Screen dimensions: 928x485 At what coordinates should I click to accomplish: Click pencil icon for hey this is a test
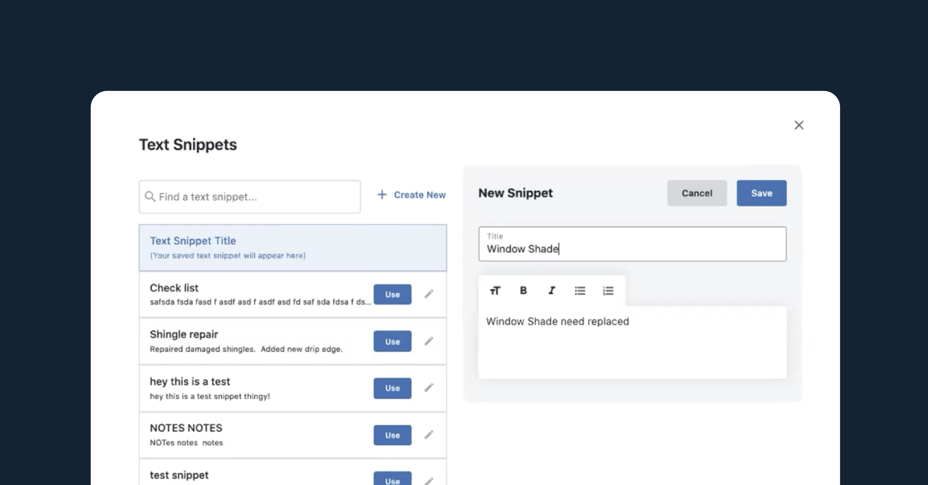[429, 387]
